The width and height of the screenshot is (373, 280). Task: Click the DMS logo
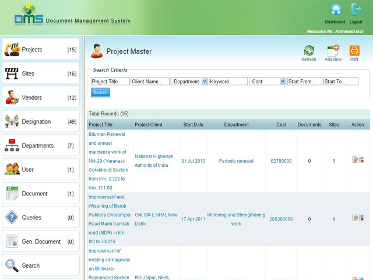tap(29, 13)
